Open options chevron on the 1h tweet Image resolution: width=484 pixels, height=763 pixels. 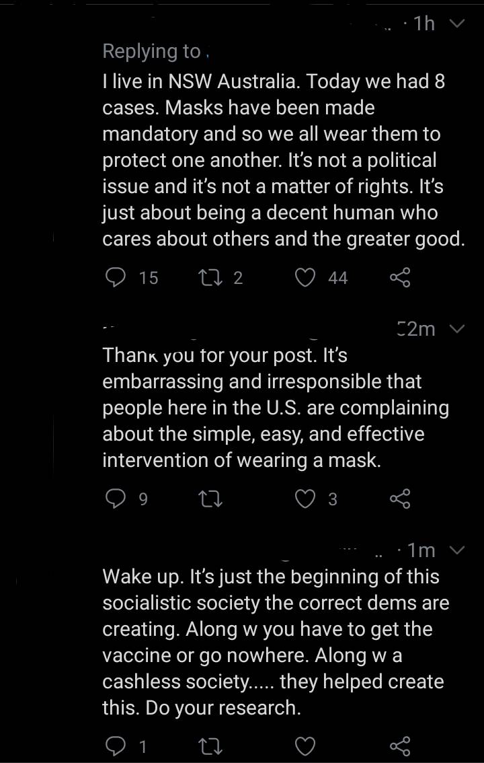click(x=456, y=24)
